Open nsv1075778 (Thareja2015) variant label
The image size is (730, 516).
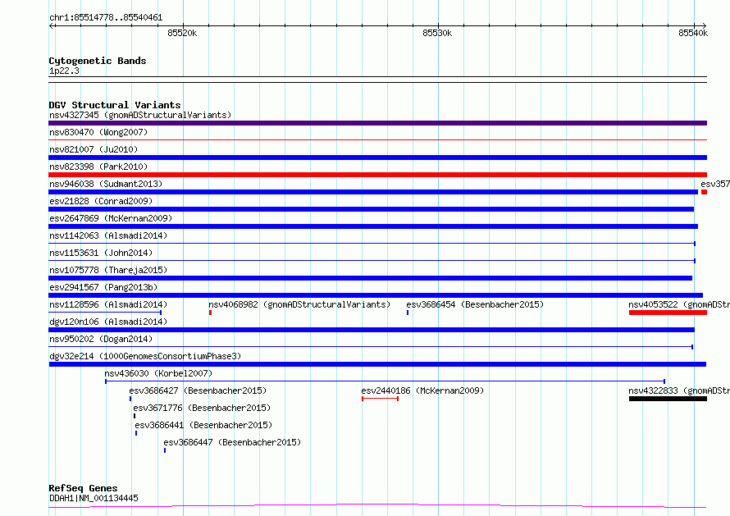108,270
